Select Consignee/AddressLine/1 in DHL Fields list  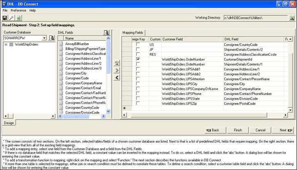83,58
